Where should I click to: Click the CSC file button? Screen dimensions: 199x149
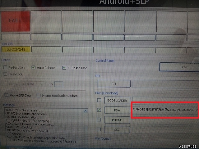tap(117, 130)
